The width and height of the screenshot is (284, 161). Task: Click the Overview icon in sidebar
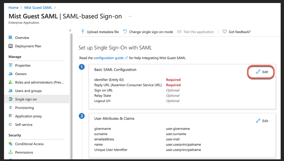10,38
